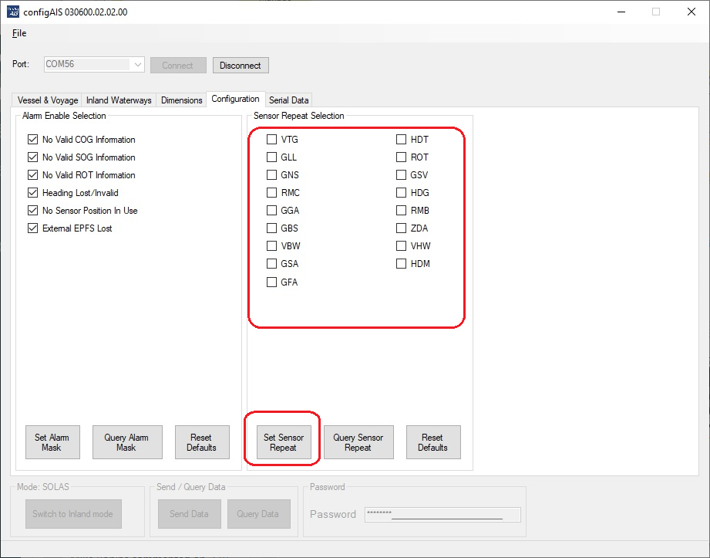The height and width of the screenshot is (558, 710).
Task: Click Set Sensor Repeat button
Action: tap(283, 442)
